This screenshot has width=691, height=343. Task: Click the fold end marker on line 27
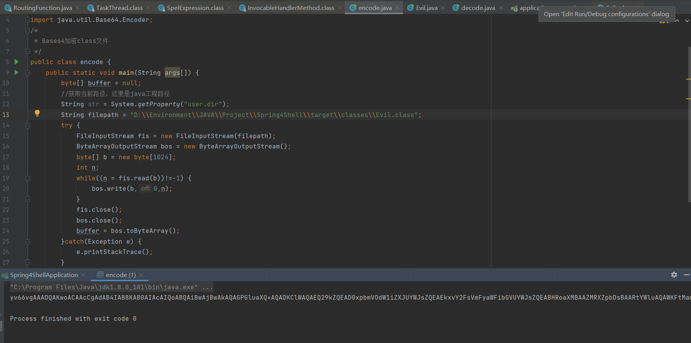click(x=28, y=262)
